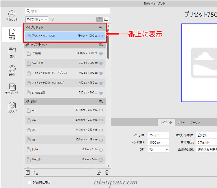
Task: Select the 開く (Open) sidebar icon
Action: [12, 53]
